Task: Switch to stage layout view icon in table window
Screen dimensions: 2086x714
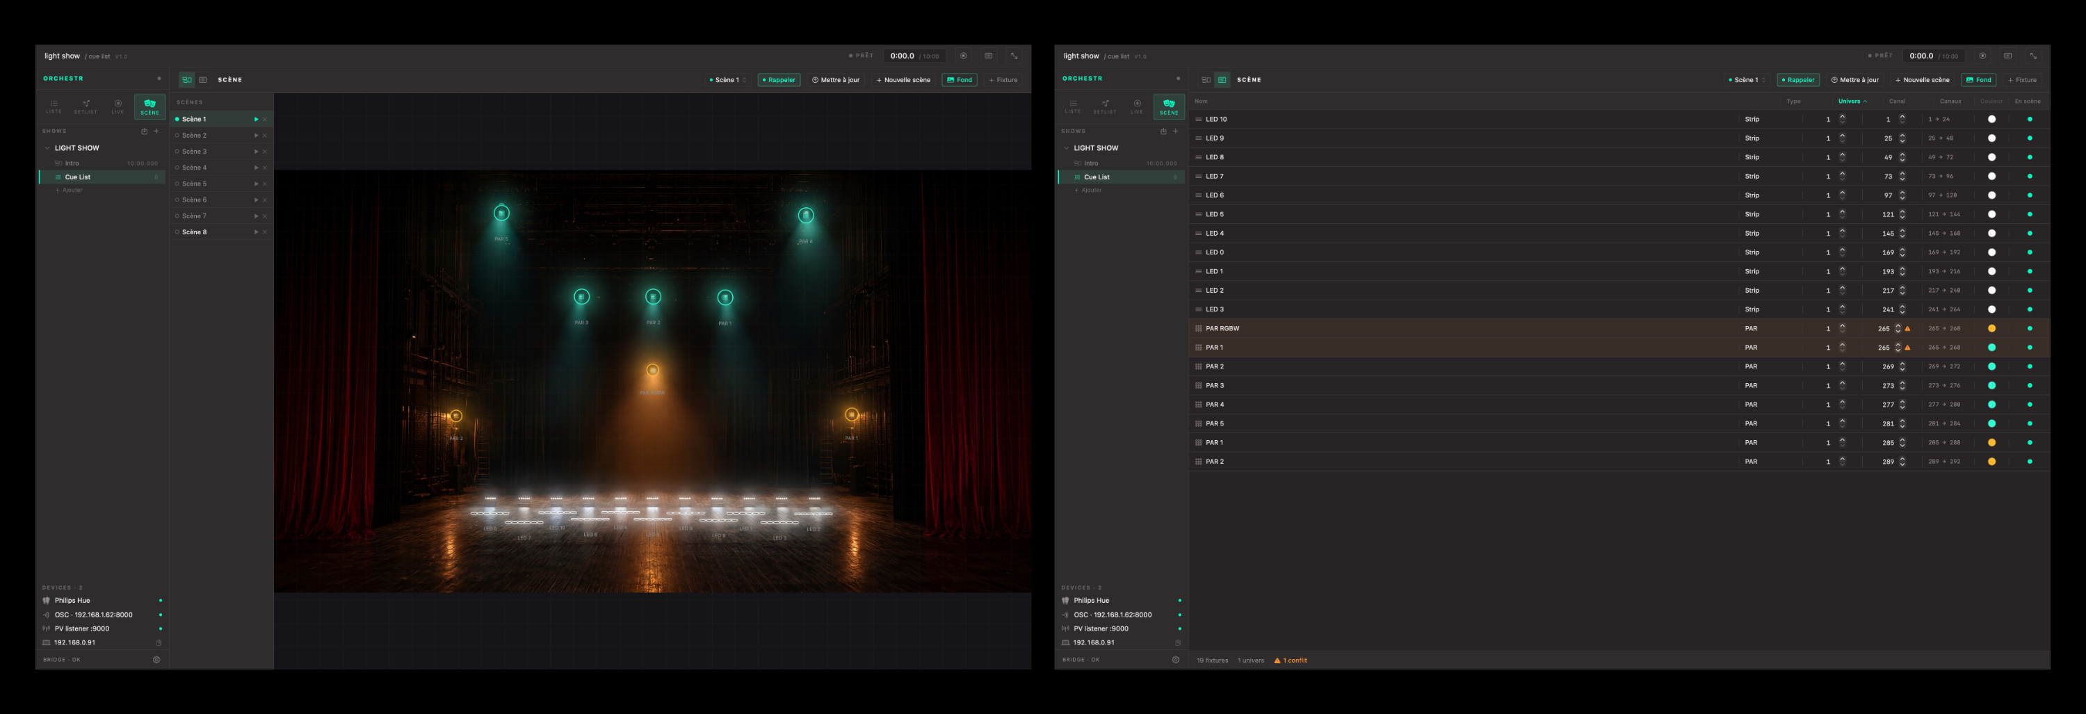Action: pos(1206,80)
